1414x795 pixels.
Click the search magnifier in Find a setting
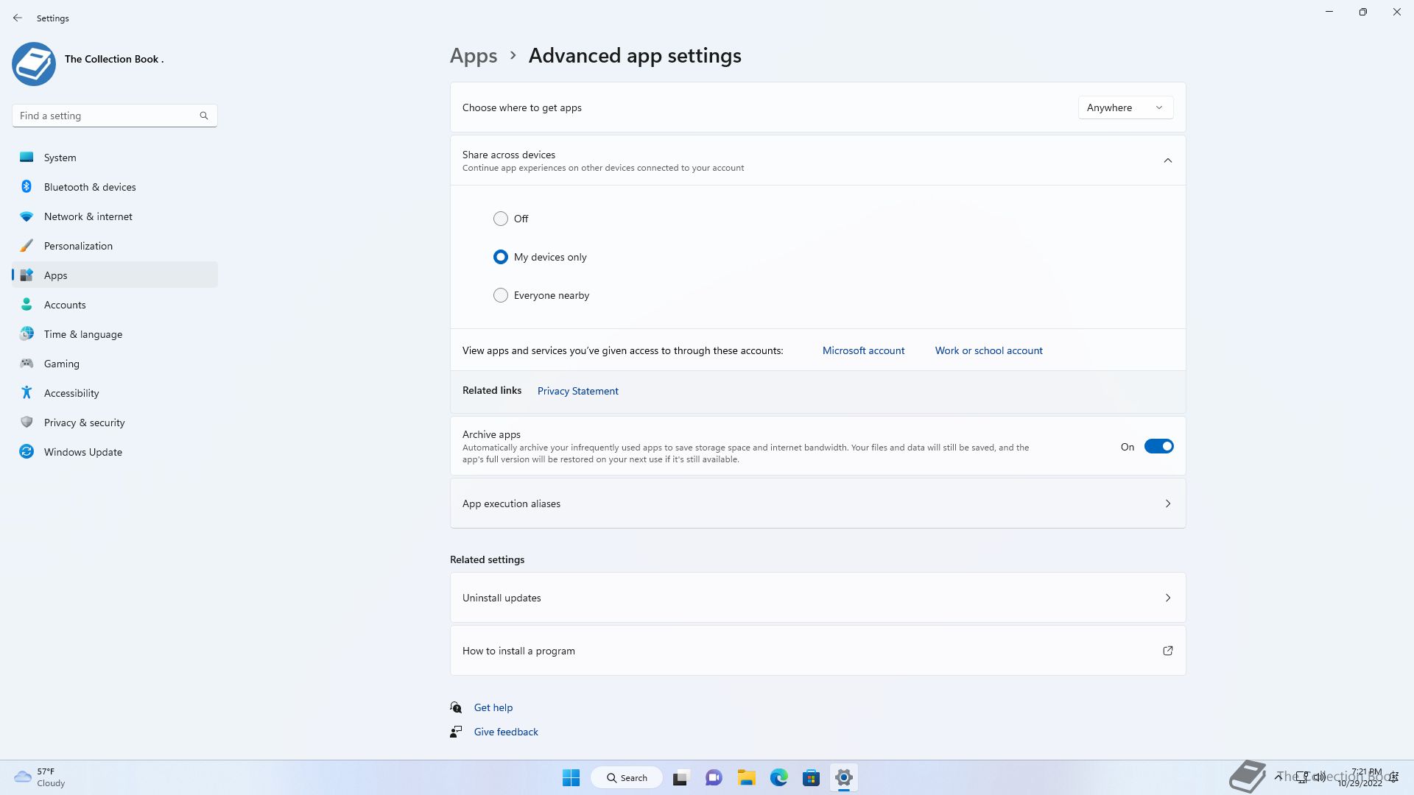[204, 116]
